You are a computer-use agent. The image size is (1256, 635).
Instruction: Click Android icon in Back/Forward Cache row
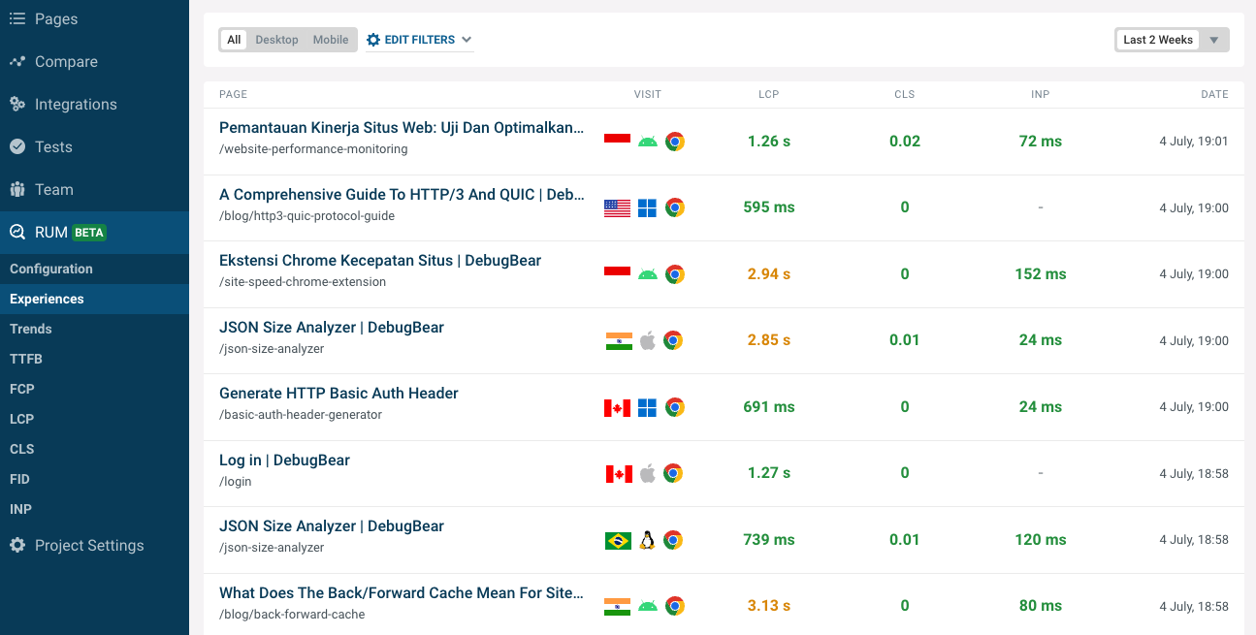click(648, 606)
